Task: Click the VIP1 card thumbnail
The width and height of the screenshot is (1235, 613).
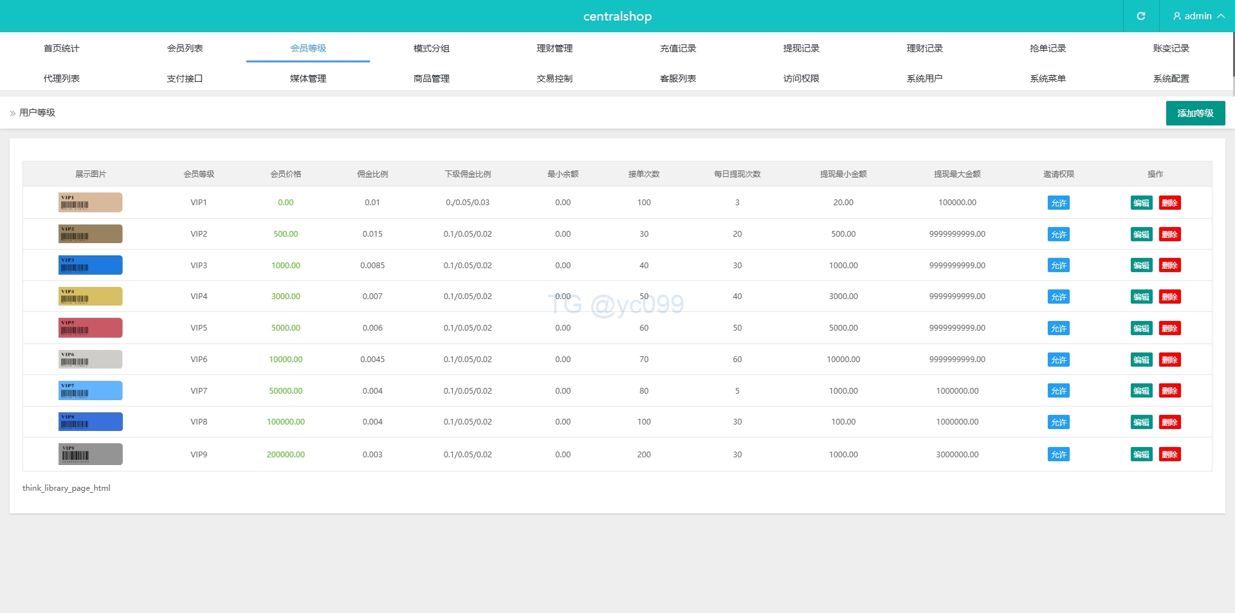Action: [90, 203]
